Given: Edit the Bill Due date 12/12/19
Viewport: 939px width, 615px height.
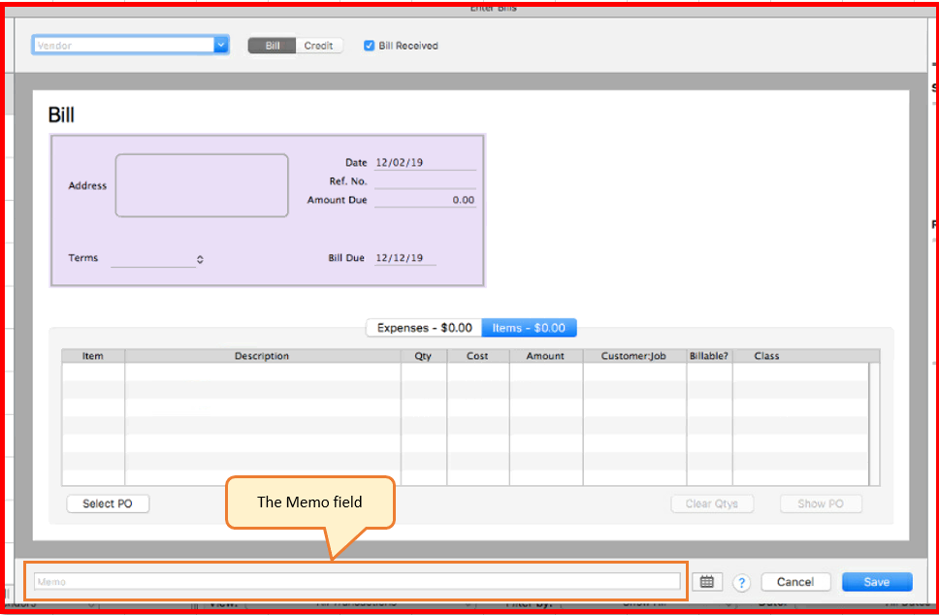Looking at the screenshot, I should pos(405,258).
